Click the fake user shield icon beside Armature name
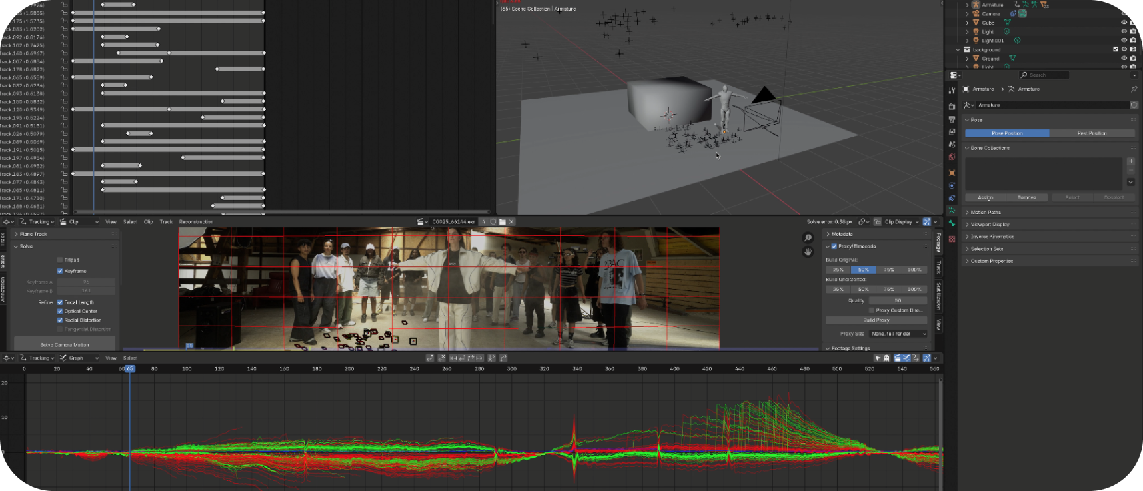 point(1134,105)
